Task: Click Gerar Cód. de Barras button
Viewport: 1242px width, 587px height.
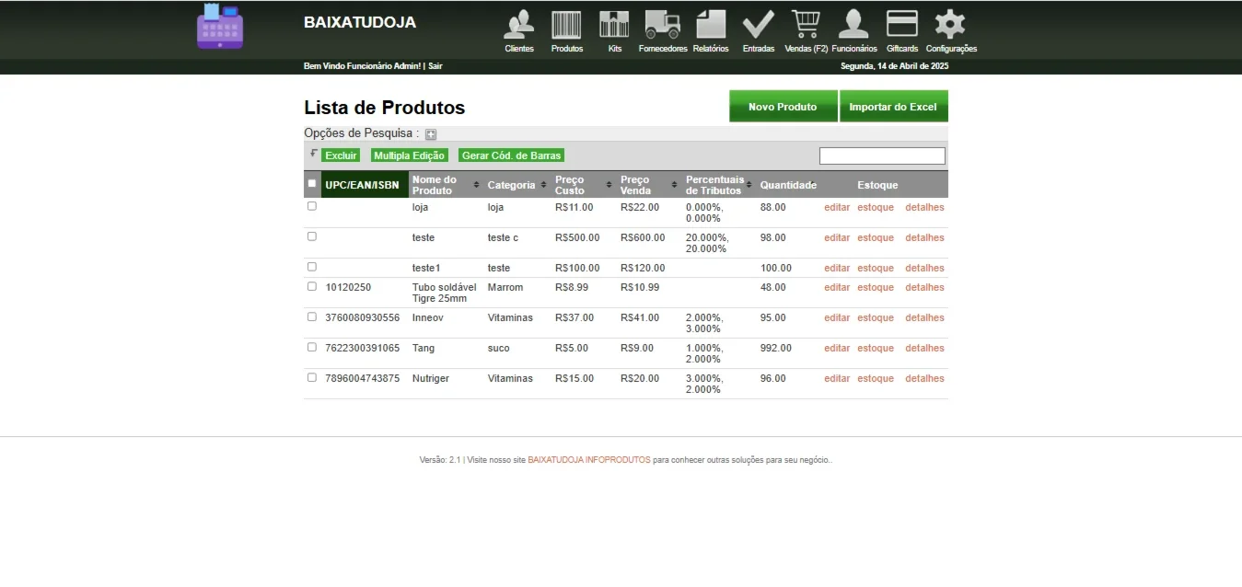Action: click(512, 155)
